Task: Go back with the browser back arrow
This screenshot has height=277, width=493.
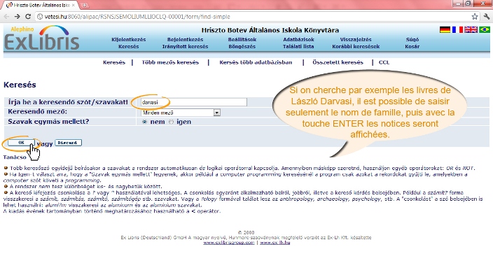Action: point(6,17)
